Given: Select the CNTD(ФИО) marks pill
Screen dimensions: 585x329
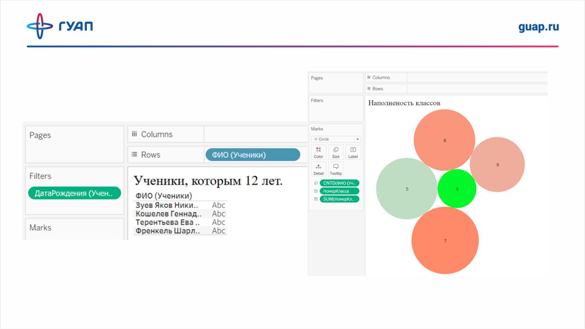Looking at the screenshot, I should click(339, 183).
